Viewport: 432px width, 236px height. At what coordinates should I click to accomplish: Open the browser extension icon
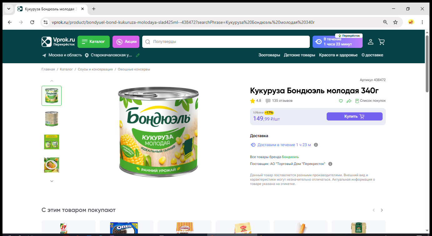click(411, 22)
